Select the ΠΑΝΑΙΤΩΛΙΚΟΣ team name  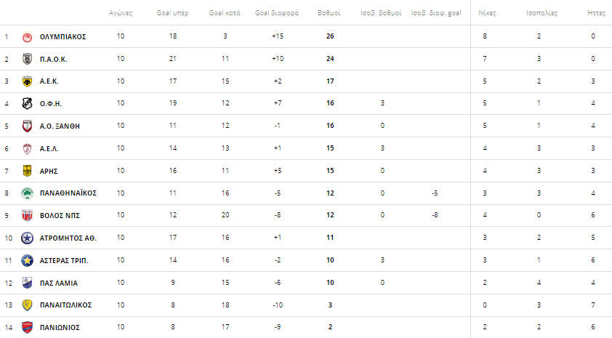point(65,305)
